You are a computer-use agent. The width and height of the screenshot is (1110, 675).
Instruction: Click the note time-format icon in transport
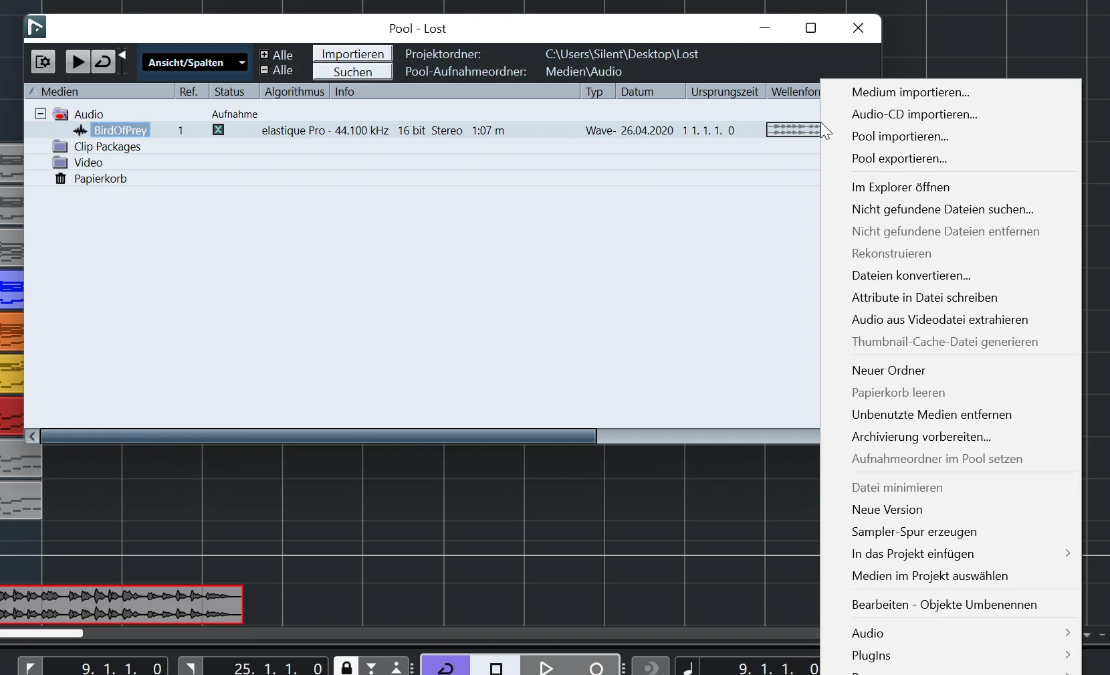point(687,668)
